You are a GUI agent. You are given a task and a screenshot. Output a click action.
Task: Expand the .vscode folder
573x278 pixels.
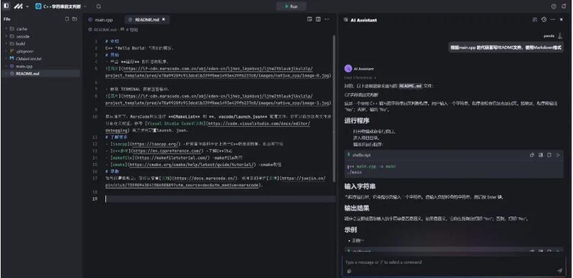click(x=22, y=36)
